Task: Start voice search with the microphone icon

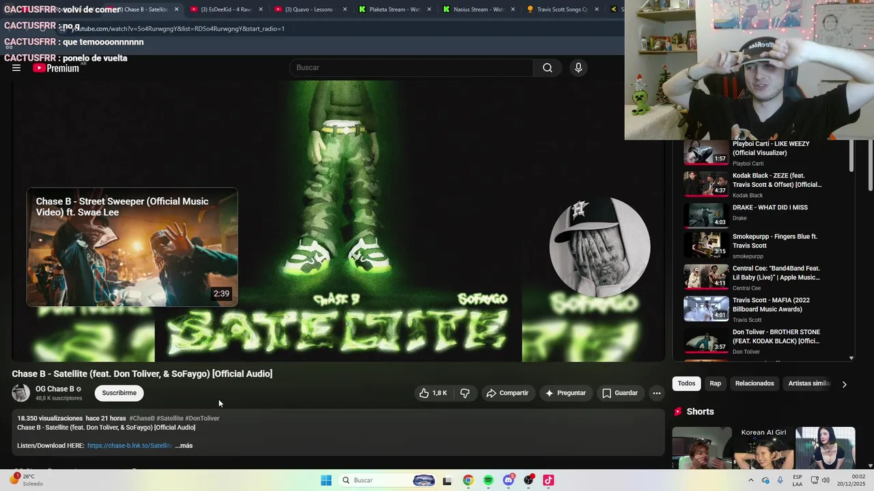Action: (578, 68)
